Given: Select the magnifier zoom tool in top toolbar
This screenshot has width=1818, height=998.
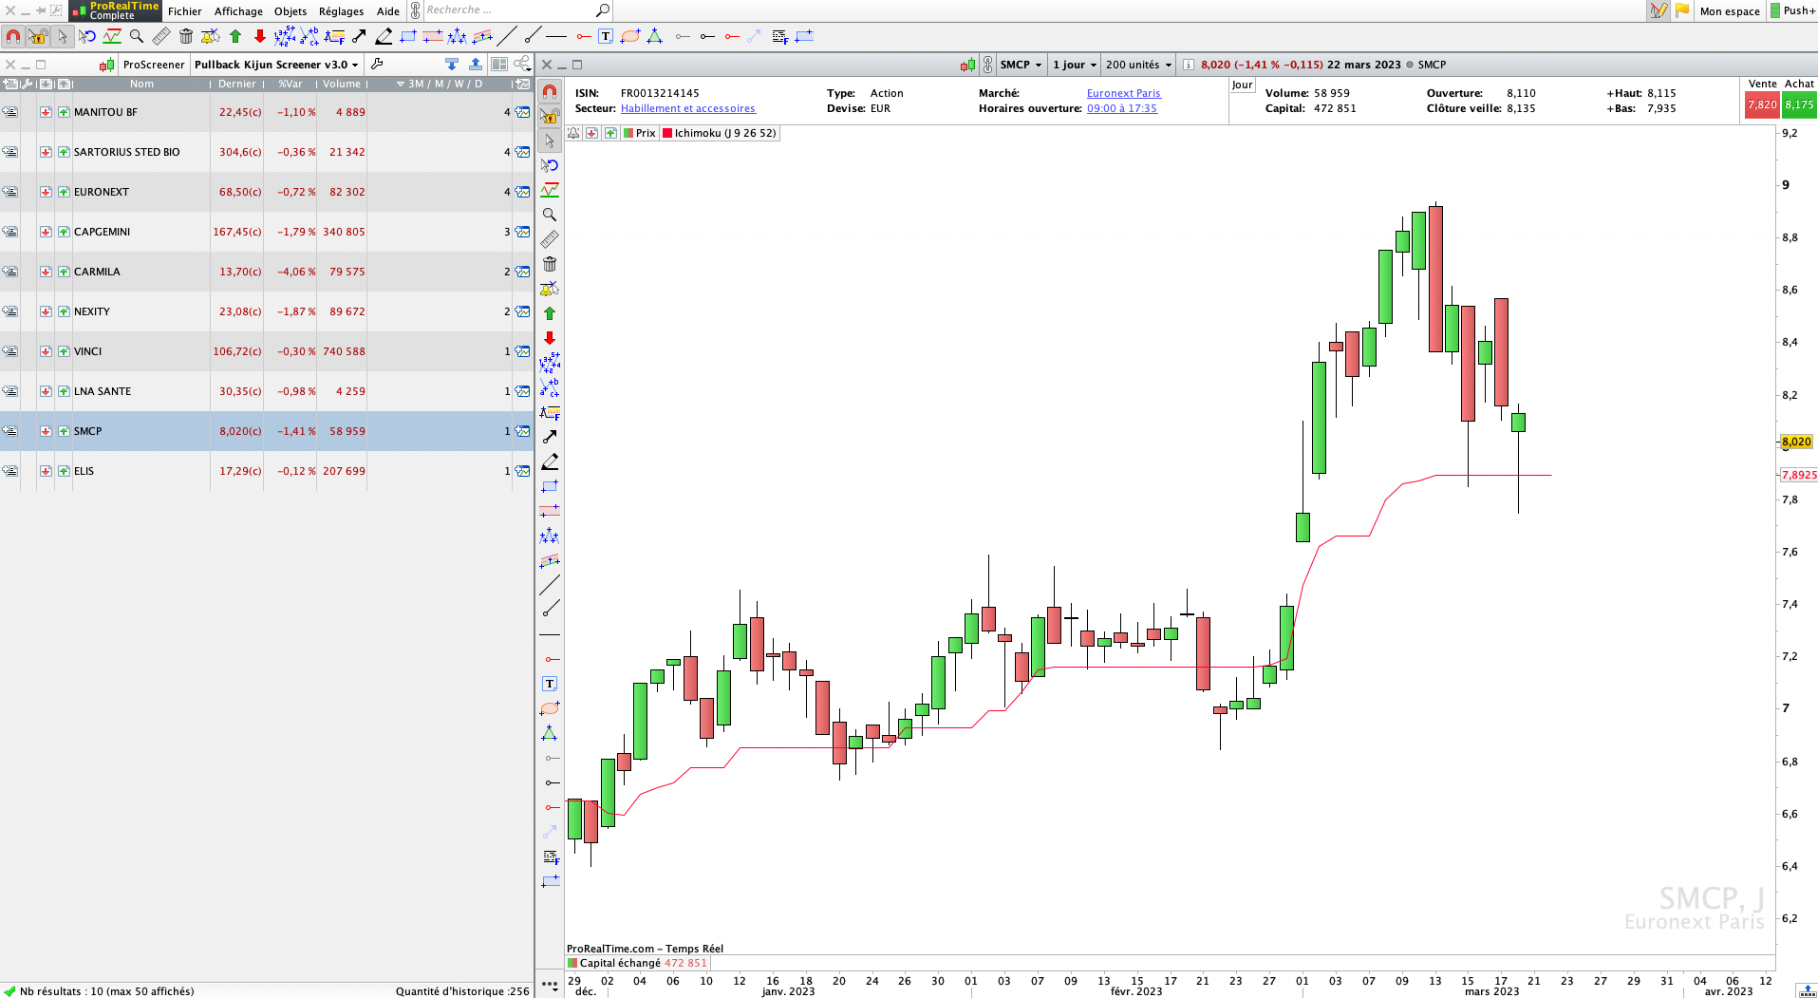Looking at the screenshot, I should point(137,36).
